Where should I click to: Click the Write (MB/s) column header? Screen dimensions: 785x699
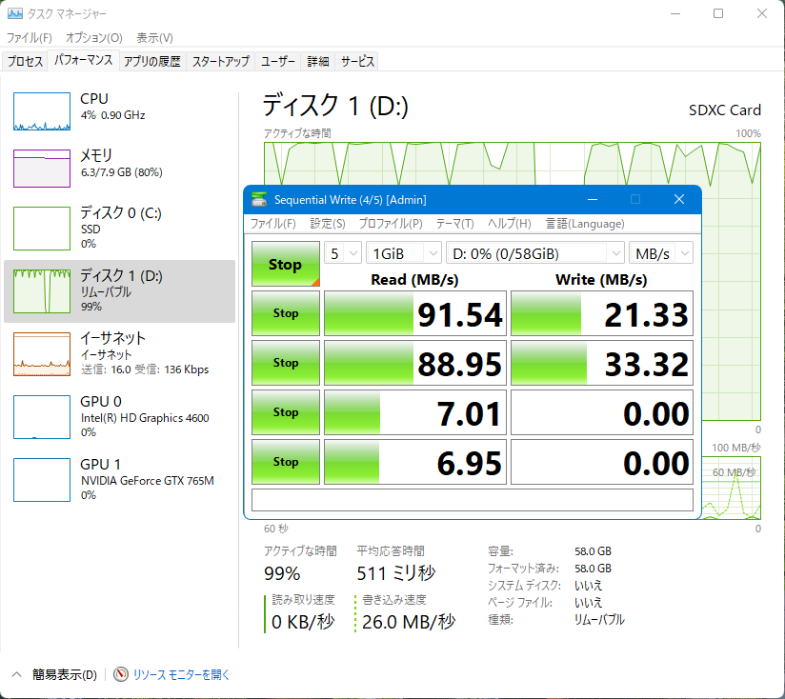pyautogui.click(x=601, y=280)
